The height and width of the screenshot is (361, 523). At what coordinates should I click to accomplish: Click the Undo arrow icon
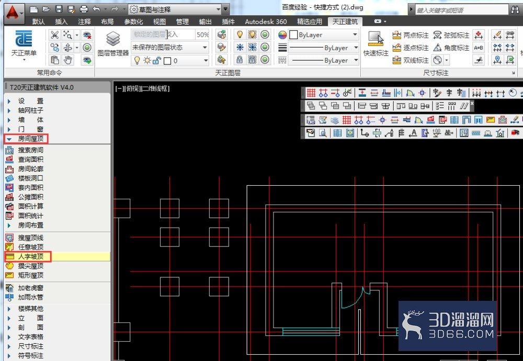[96, 9]
